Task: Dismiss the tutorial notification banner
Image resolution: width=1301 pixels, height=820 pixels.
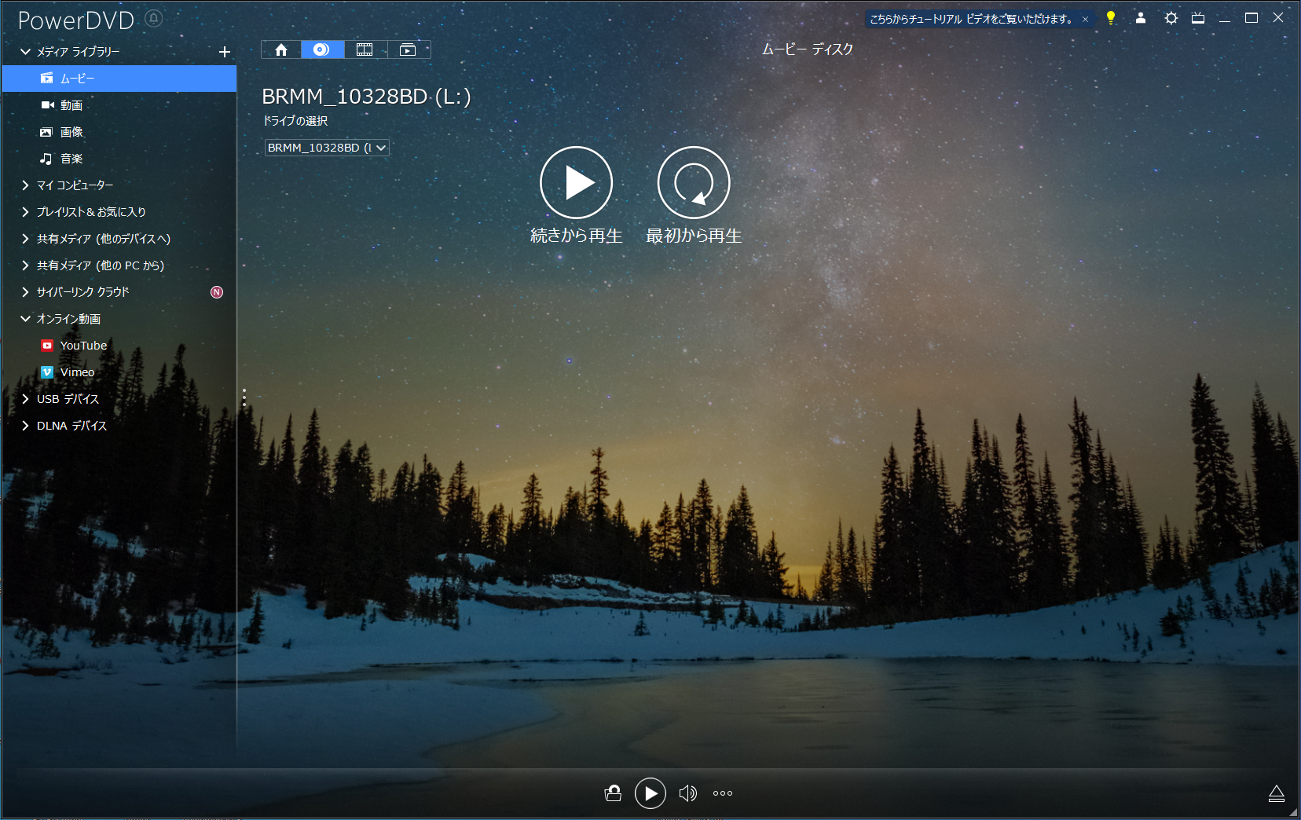Action: point(1085,19)
